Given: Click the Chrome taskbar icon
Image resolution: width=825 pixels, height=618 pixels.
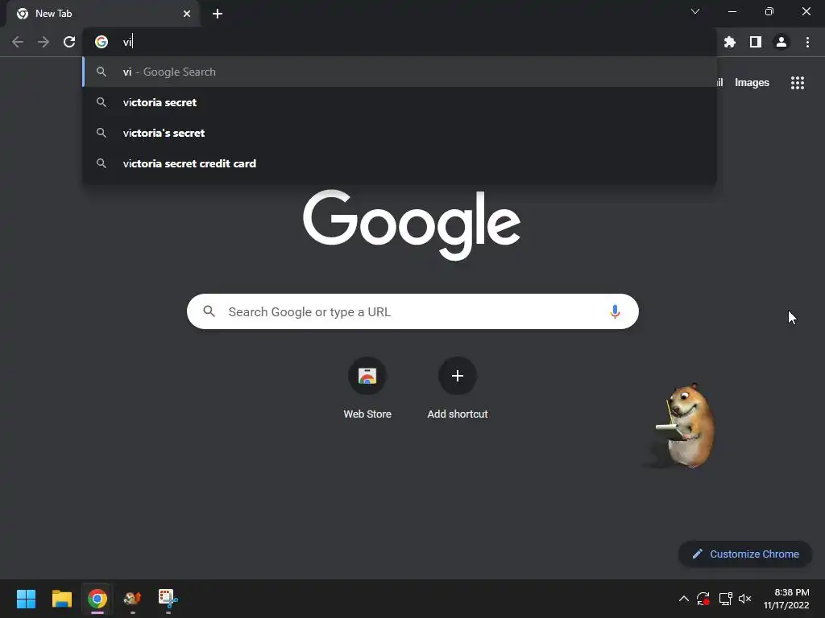Looking at the screenshot, I should coord(97,599).
